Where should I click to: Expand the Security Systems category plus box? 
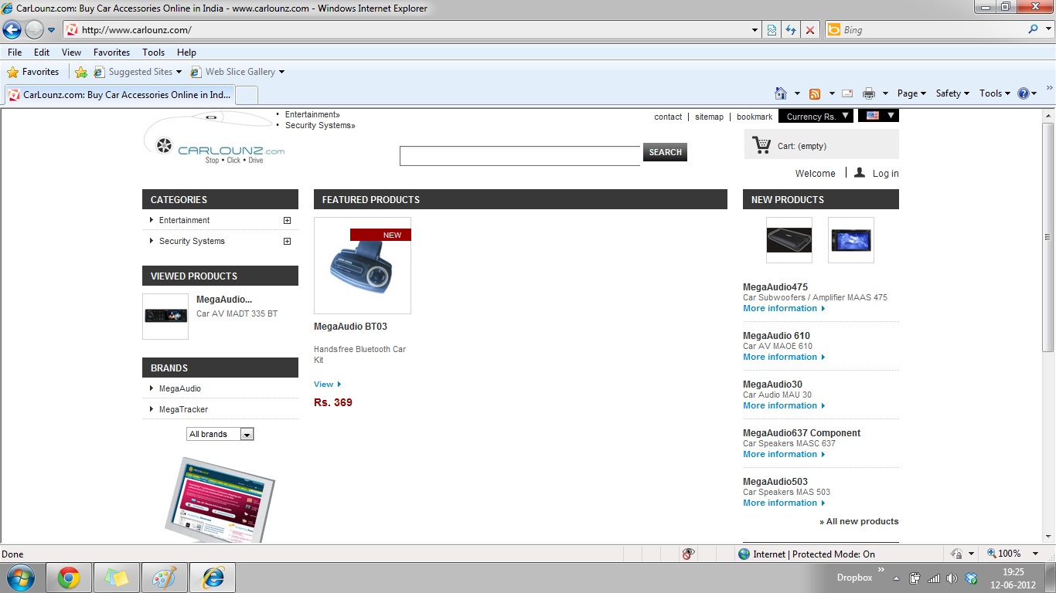(x=288, y=241)
